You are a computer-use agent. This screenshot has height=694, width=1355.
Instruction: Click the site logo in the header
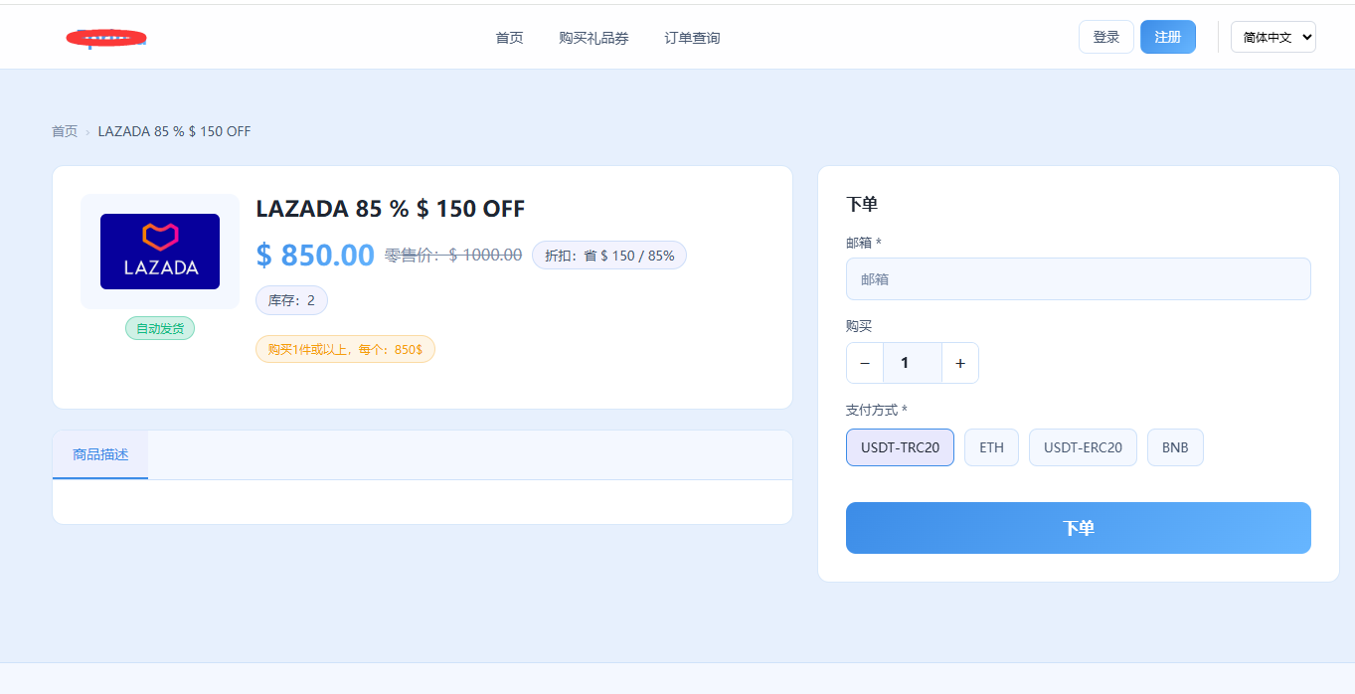pos(105,37)
